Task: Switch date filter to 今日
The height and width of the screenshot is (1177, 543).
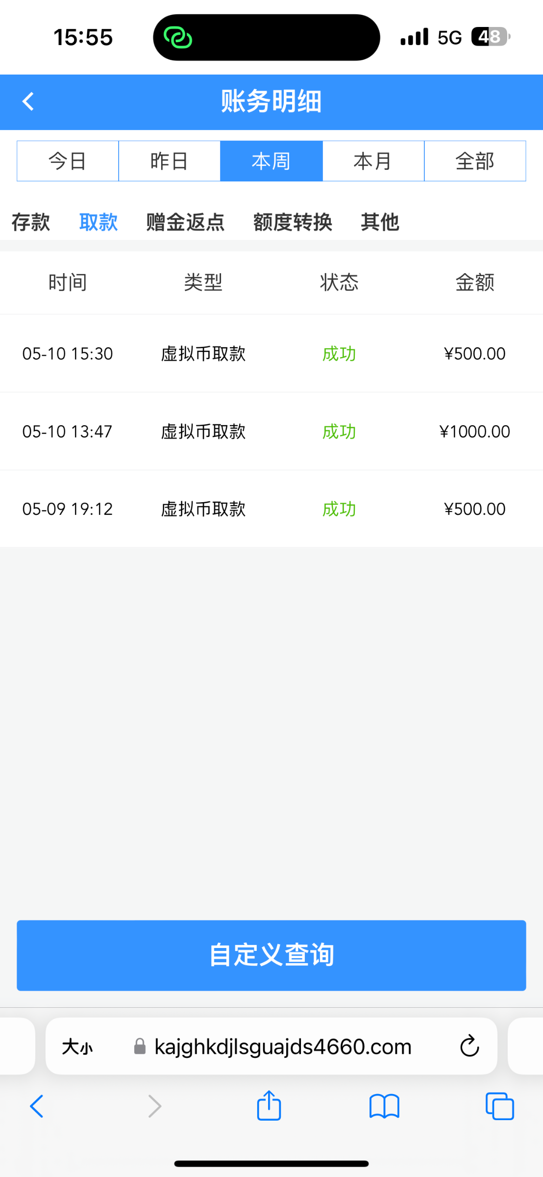Action: [x=68, y=161]
